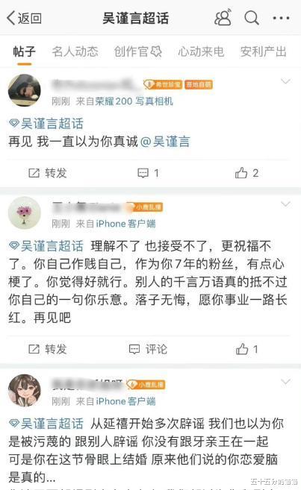The image size is (301, 490).
Task: Open the @吴谨言 mention link
Action: pyautogui.click(x=165, y=142)
